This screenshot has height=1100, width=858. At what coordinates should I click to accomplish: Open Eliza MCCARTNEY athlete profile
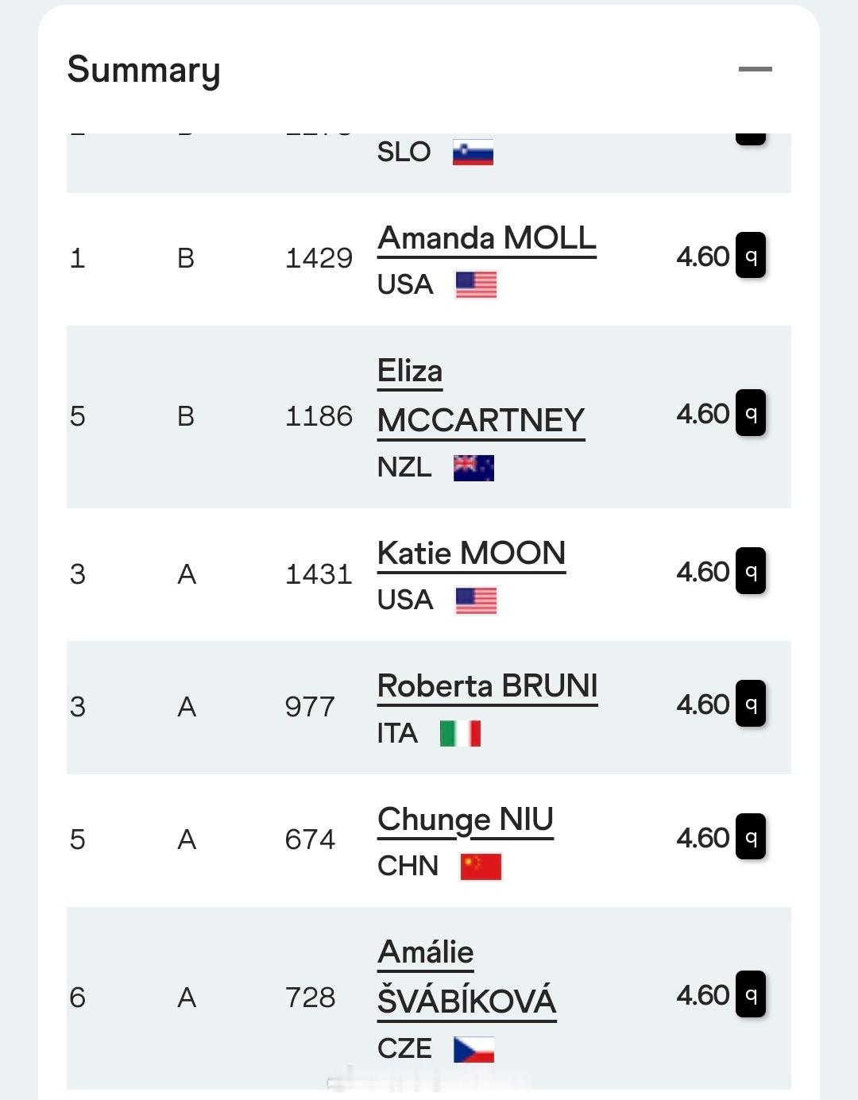point(481,396)
